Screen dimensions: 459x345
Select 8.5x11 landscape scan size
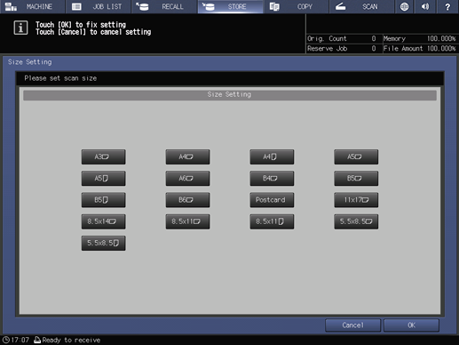[x=187, y=221]
